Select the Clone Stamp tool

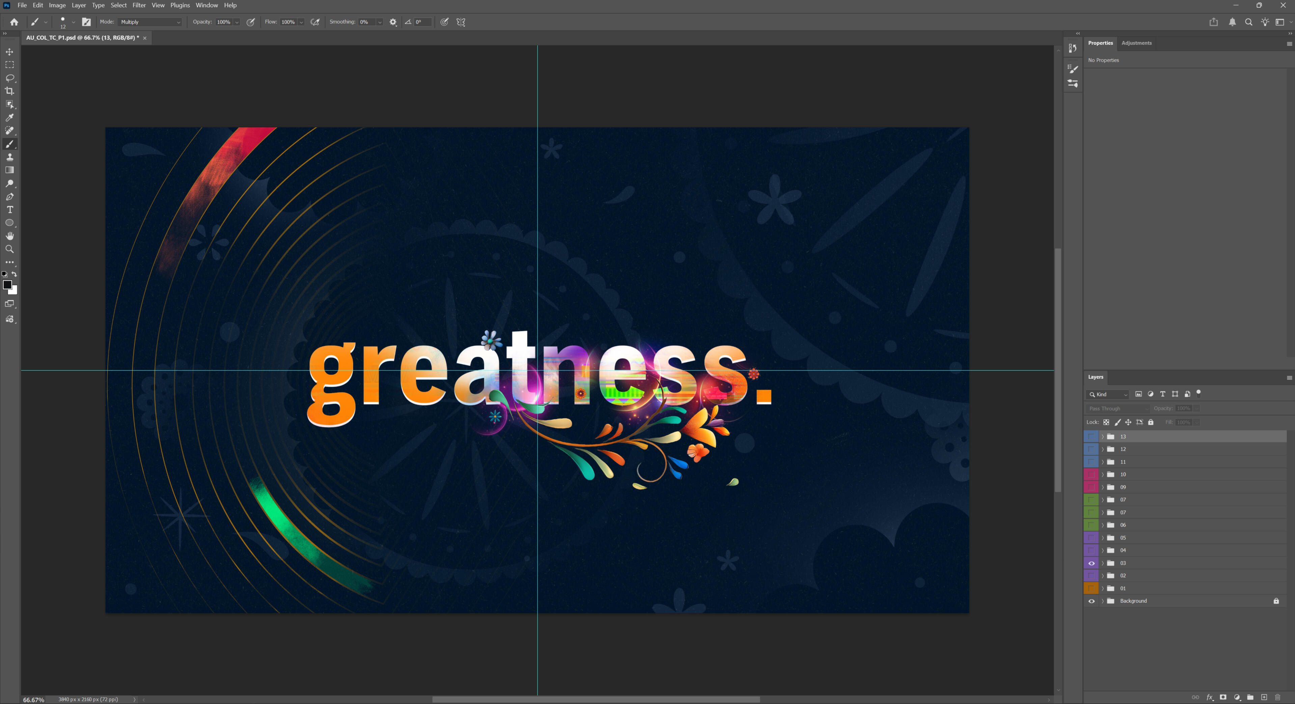tap(9, 157)
